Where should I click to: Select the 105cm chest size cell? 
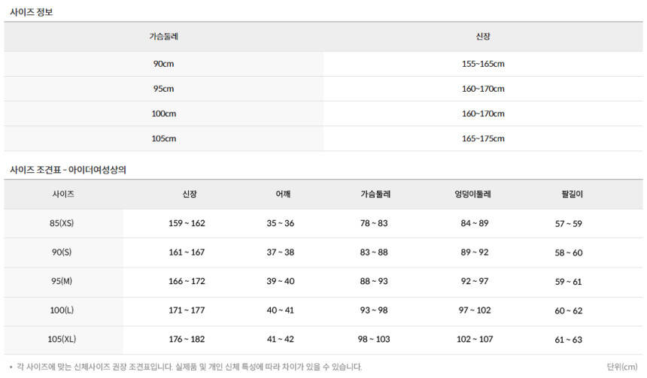click(163, 138)
